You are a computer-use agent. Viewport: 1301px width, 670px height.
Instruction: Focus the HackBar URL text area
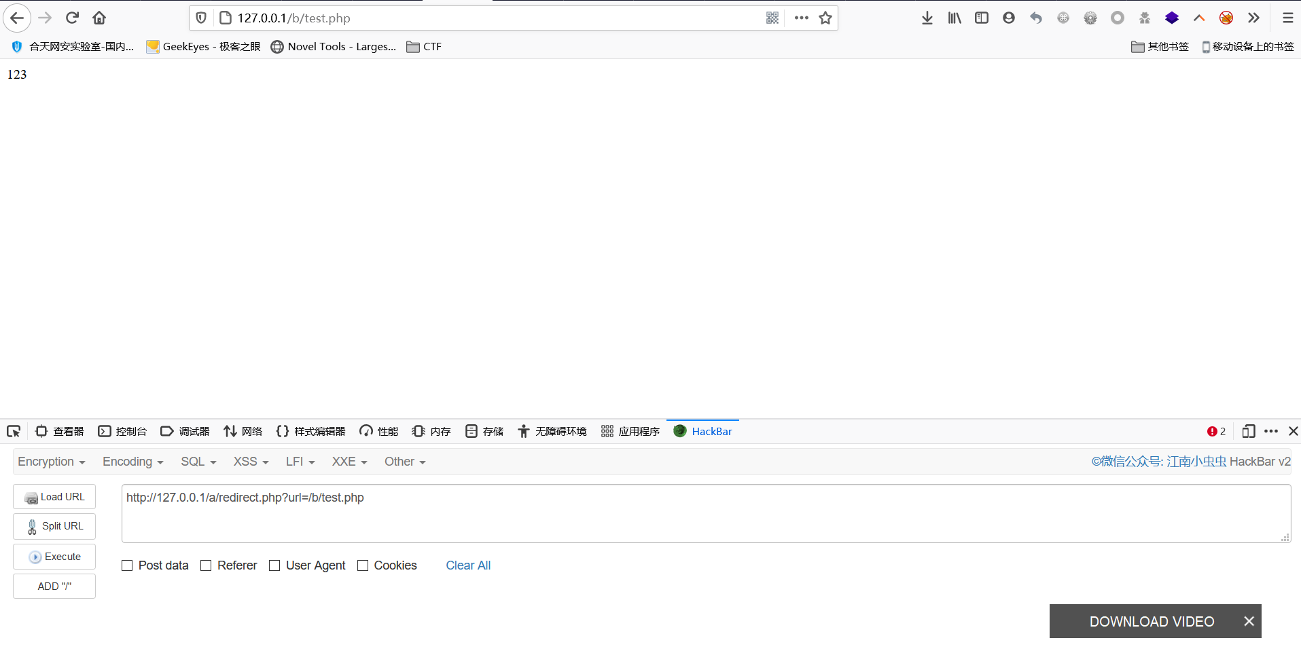(706, 513)
